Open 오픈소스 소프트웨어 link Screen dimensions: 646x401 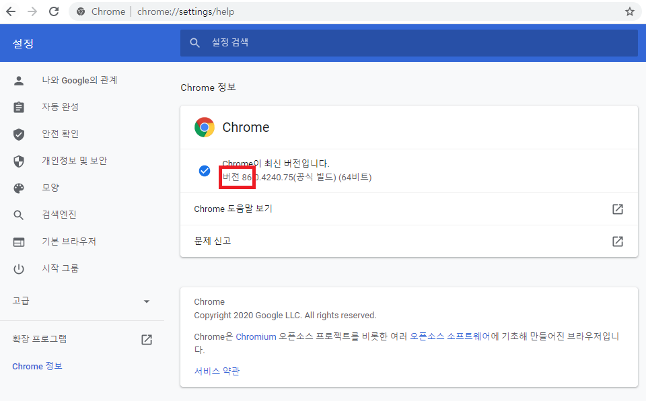point(450,336)
